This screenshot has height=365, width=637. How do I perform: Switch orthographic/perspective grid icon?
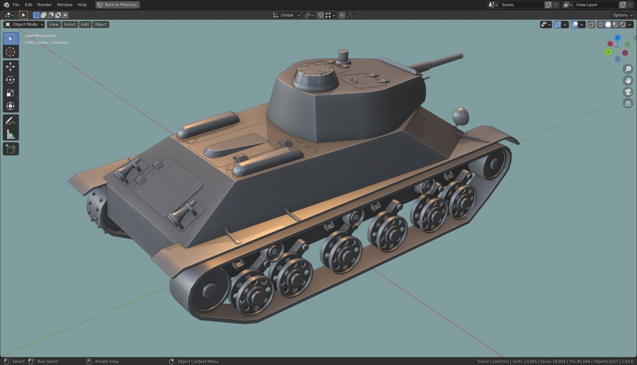(x=628, y=103)
